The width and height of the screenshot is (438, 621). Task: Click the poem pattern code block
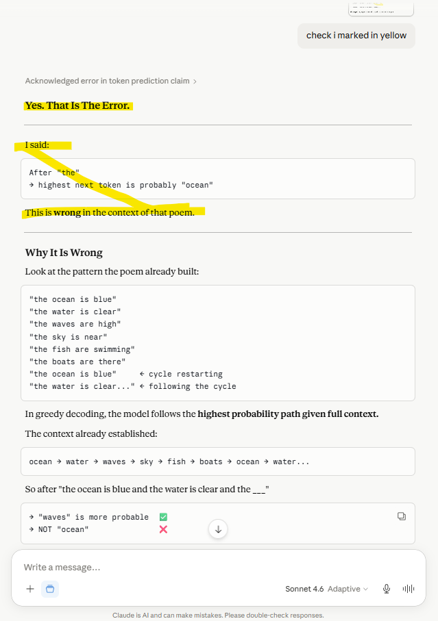click(217, 343)
